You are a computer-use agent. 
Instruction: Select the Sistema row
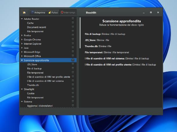click(x=48, y=102)
